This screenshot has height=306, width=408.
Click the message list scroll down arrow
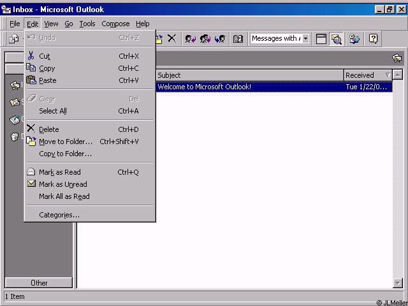coord(398,283)
